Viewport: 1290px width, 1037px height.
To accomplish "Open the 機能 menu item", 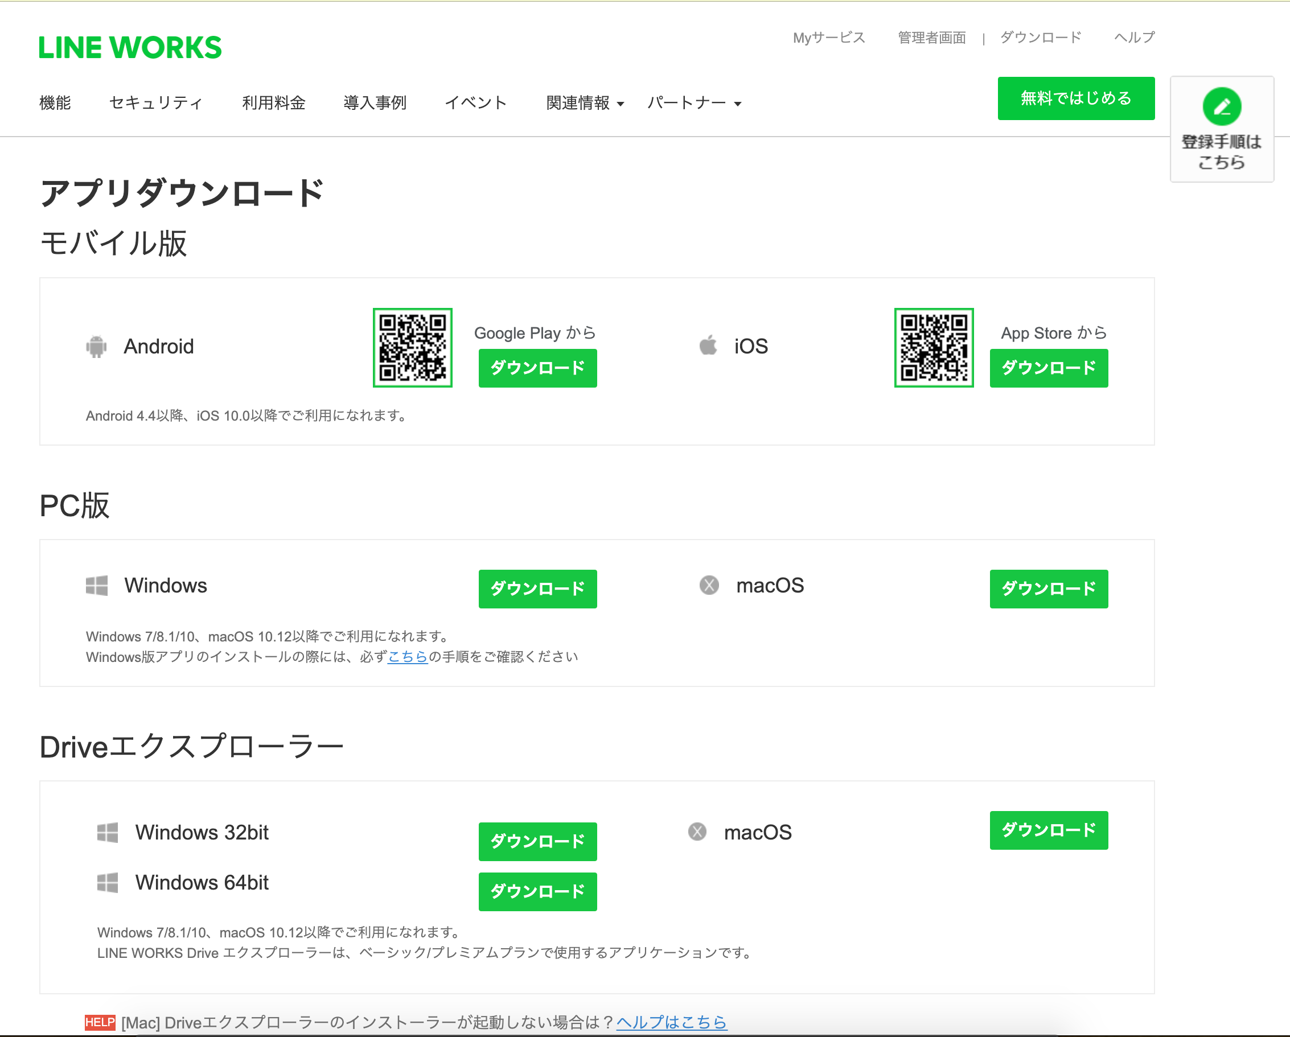I will coord(55,103).
